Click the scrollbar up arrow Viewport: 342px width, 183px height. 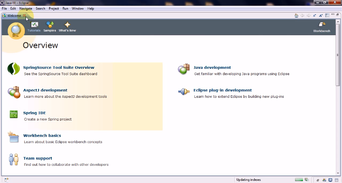(338, 21)
